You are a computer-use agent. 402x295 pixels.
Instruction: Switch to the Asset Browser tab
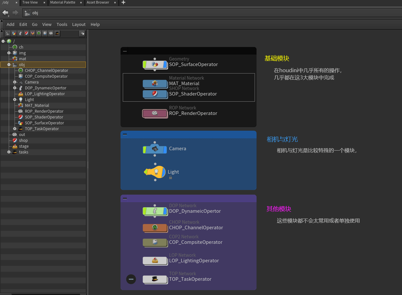(98, 2)
